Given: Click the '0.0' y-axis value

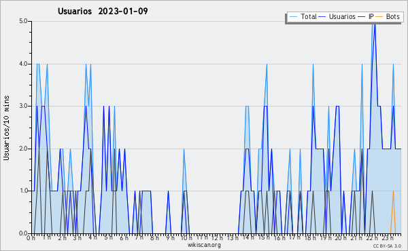Looking at the screenshot, I should click(23, 233).
